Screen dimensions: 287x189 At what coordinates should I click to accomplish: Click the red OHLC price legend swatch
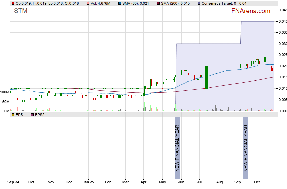(13, 3)
